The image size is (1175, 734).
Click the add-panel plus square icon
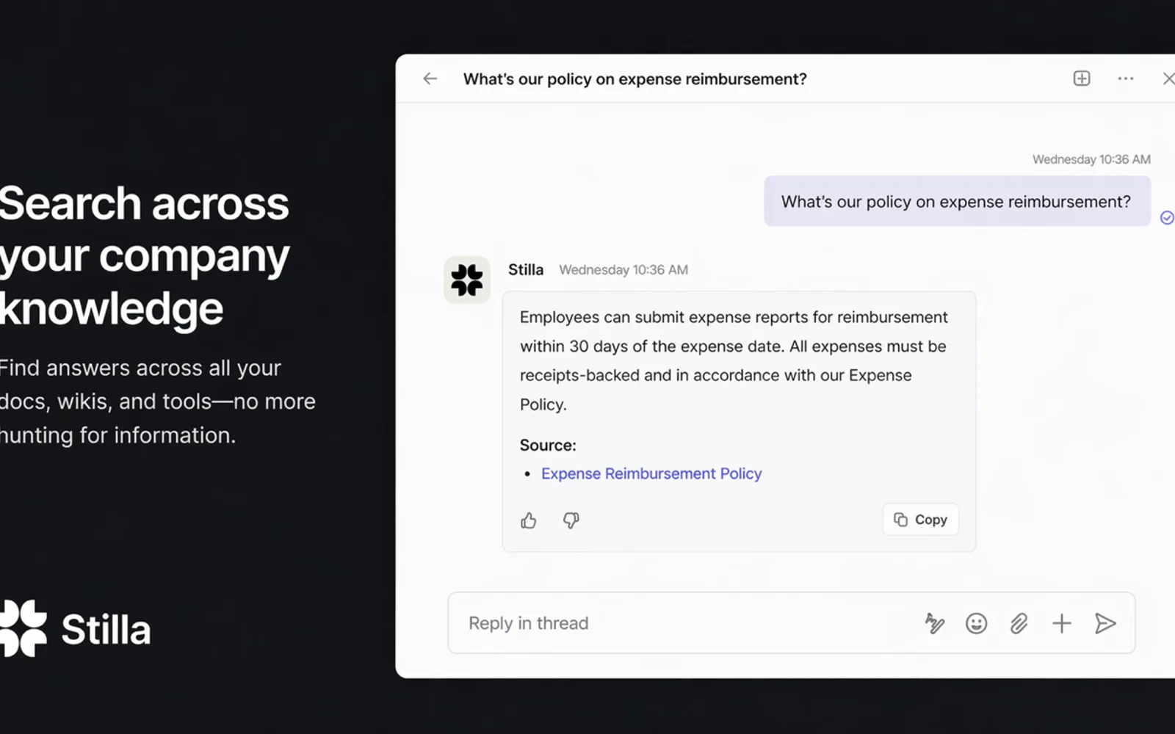pos(1082,79)
